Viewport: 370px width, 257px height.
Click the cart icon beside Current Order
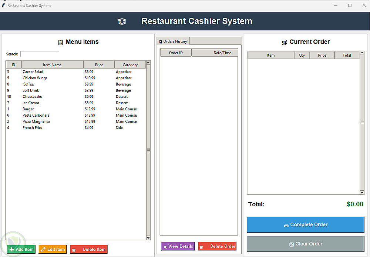(x=284, y=42)
